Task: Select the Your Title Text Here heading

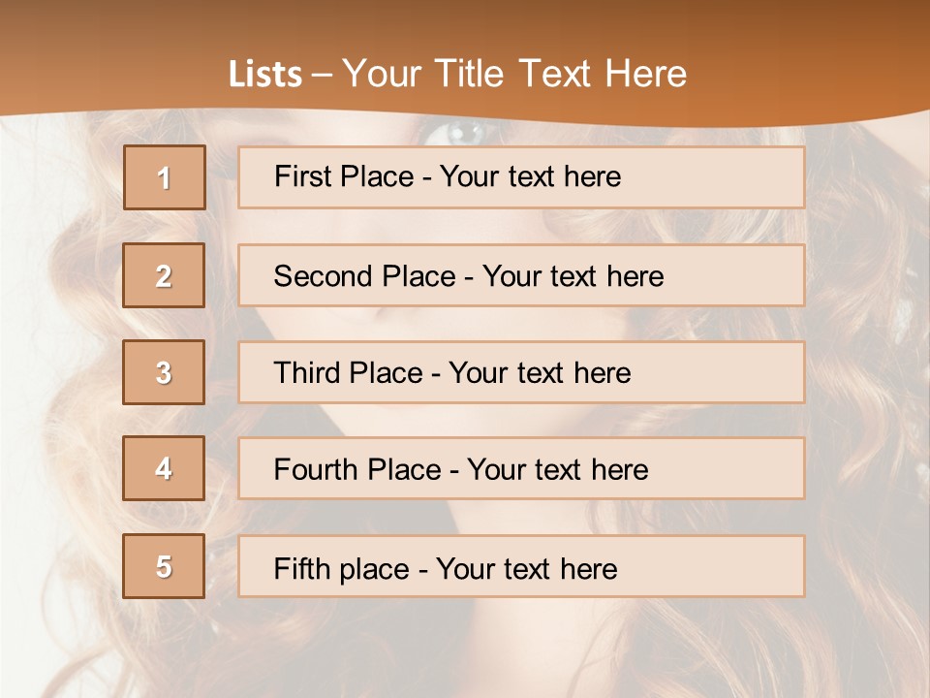Action: 514,74
